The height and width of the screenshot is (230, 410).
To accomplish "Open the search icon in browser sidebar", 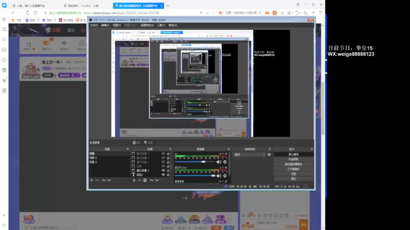I will tap(4, 40).
